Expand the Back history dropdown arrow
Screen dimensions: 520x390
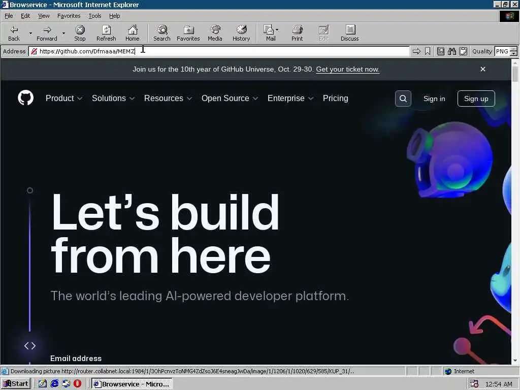30,33
